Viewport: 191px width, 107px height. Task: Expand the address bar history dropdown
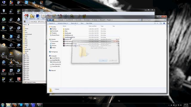138,20
